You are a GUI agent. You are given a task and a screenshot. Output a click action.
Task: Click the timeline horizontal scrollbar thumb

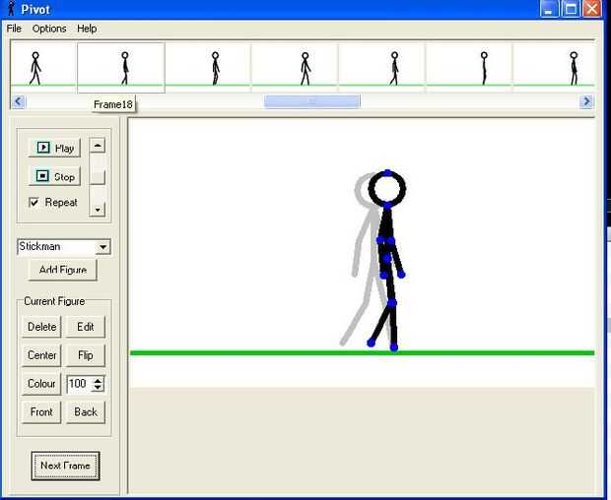[312, 101]
